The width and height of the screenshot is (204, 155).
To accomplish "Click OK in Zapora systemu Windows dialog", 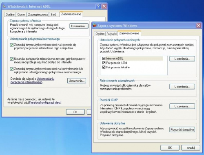I will [170, 148].
